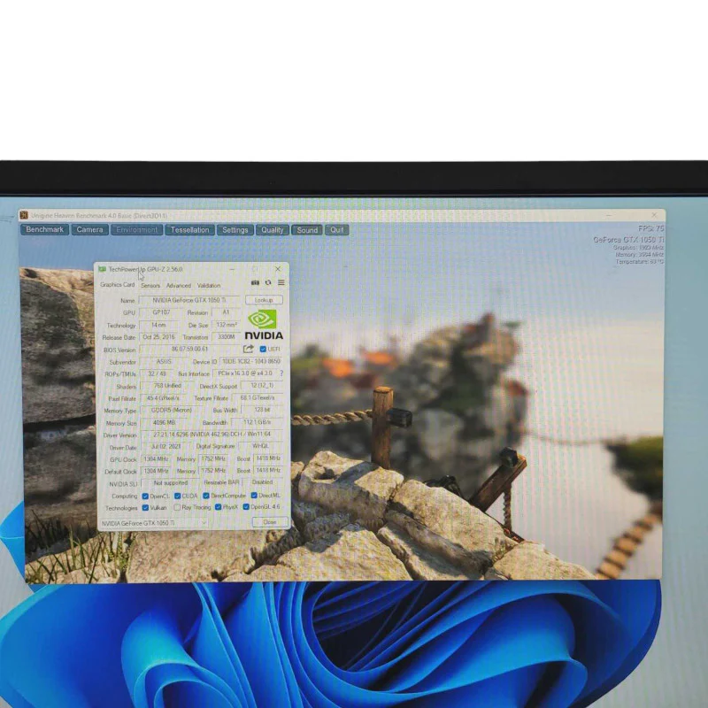Click the Environment button in Heaven
708x708 pixels.
click(x=137, y=230)
